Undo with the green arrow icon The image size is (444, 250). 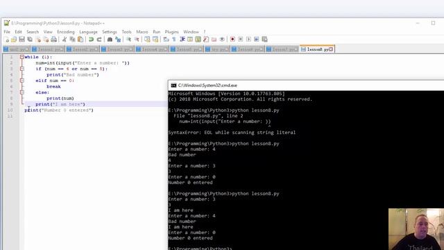[x=91, y=40]
